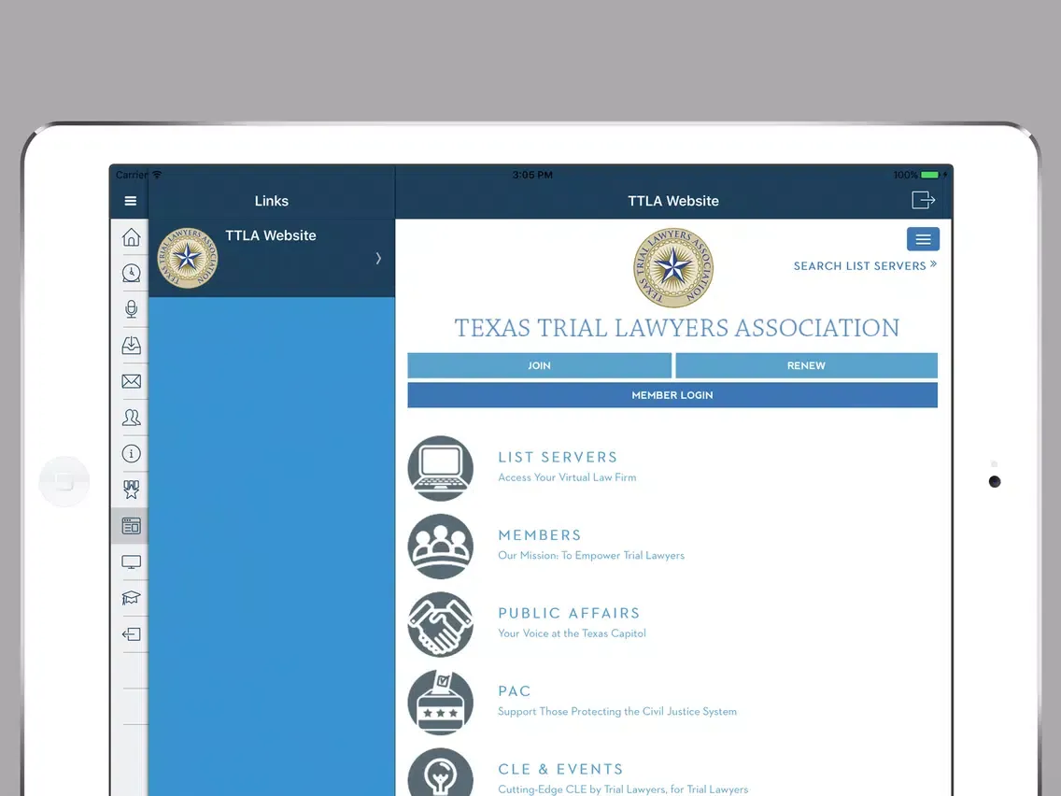Click the Members group icon
Viewport: 1061px width, 796px height.
click(441, 547)
